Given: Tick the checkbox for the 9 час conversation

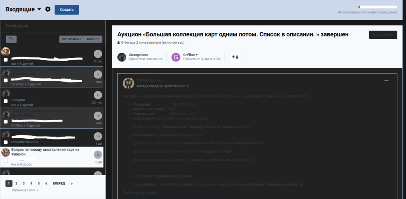Looking at the screenshot, I should (6, 60).
